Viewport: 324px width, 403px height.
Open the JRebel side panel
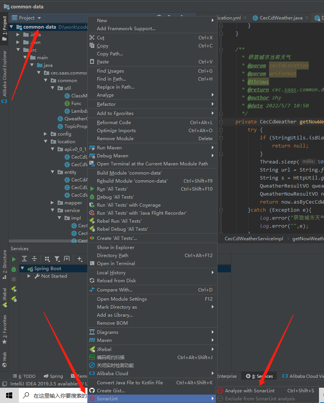click(4, 297)
